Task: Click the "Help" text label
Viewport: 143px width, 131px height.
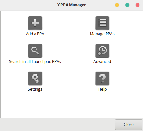Action: (102, 89)
